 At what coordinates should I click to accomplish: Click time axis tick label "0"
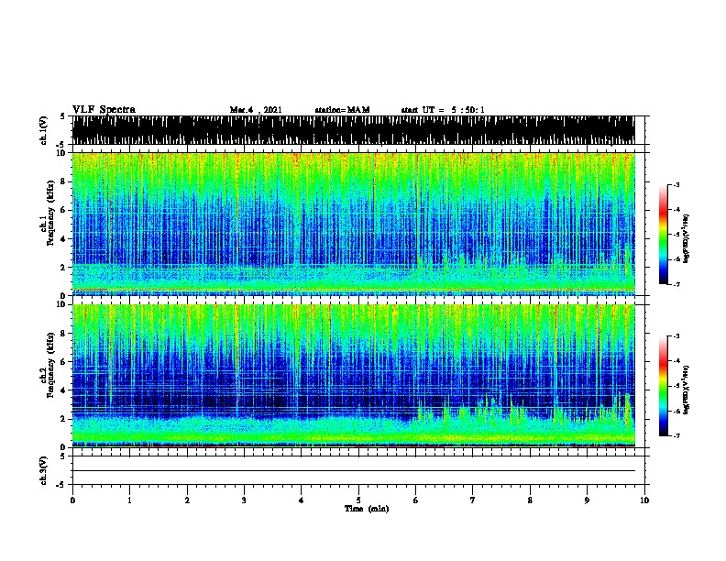[x=72, y=500]
